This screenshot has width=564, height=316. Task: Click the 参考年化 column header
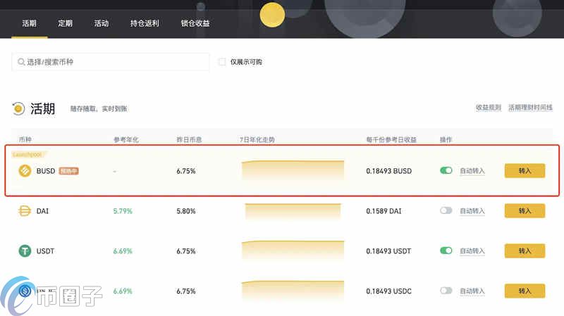point(126,139)
